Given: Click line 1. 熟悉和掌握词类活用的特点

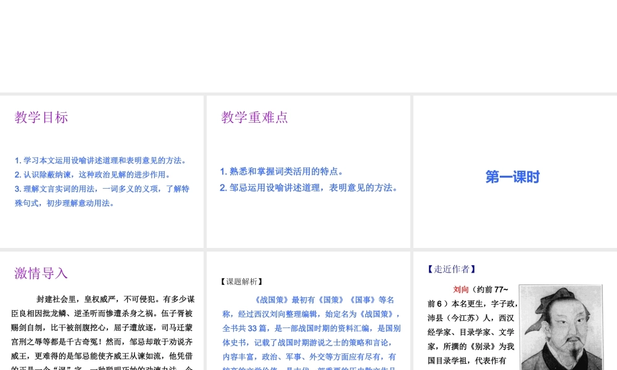Looking at the screenshot, I should [283, 171].
